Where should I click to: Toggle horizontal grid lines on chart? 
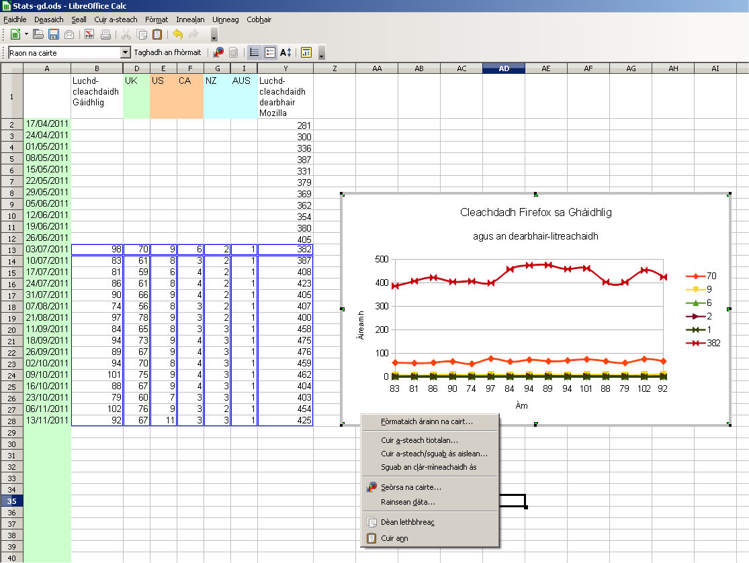(x=255, y=52)
